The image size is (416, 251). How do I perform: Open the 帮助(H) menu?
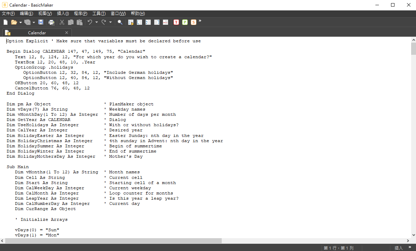tap(138, 14)
